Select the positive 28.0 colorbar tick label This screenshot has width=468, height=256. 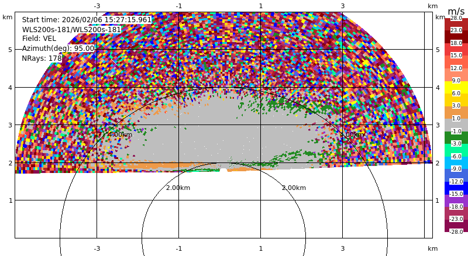(456, 18)
